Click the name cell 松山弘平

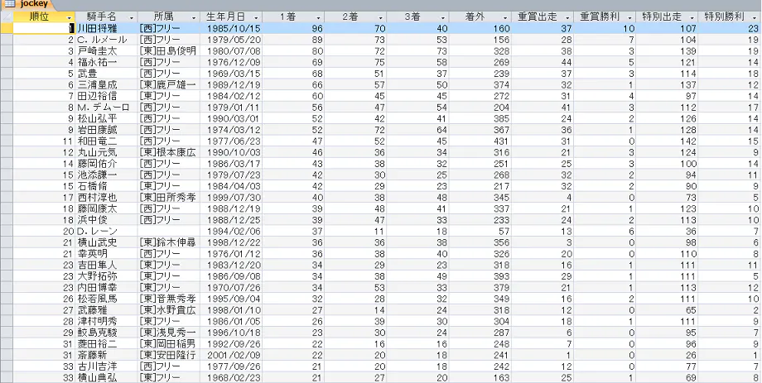106,118
